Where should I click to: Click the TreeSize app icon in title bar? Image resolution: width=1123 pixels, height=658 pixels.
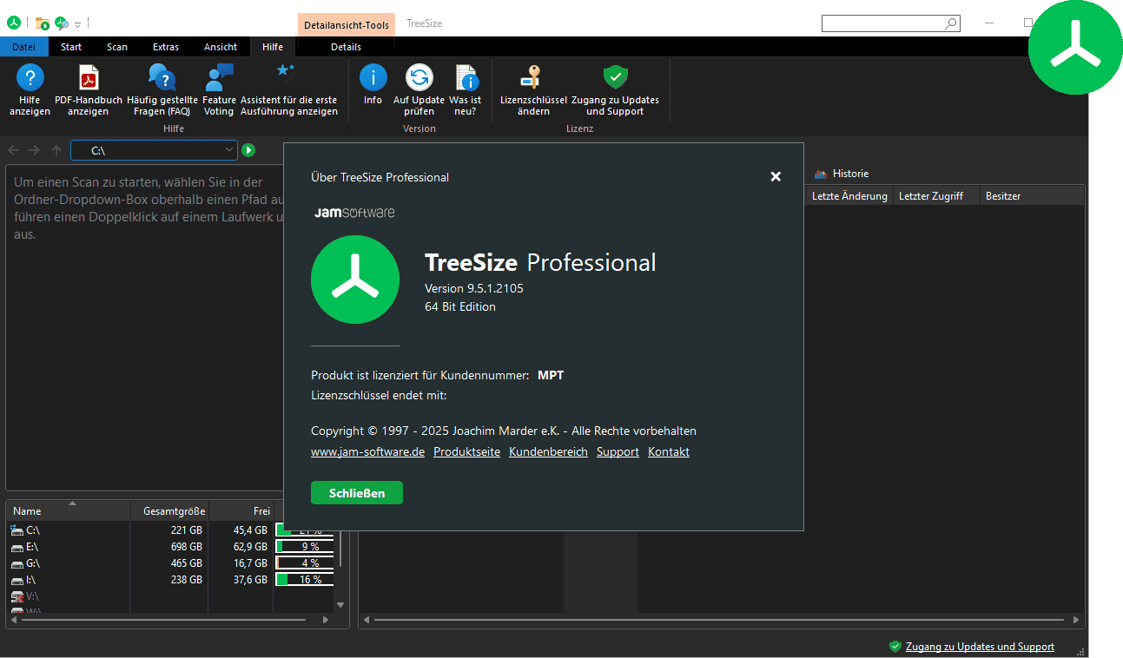point(14,23)
